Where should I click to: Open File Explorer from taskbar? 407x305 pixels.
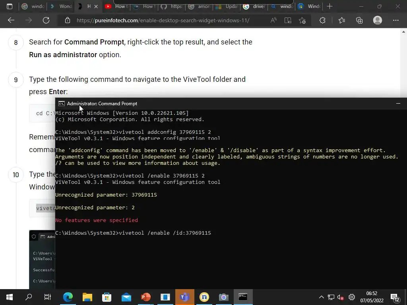click(87, 297)
